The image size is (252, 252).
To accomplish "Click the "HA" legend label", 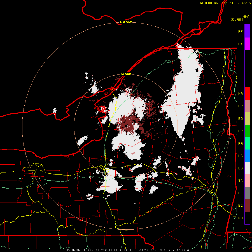I will click(240, 94).
